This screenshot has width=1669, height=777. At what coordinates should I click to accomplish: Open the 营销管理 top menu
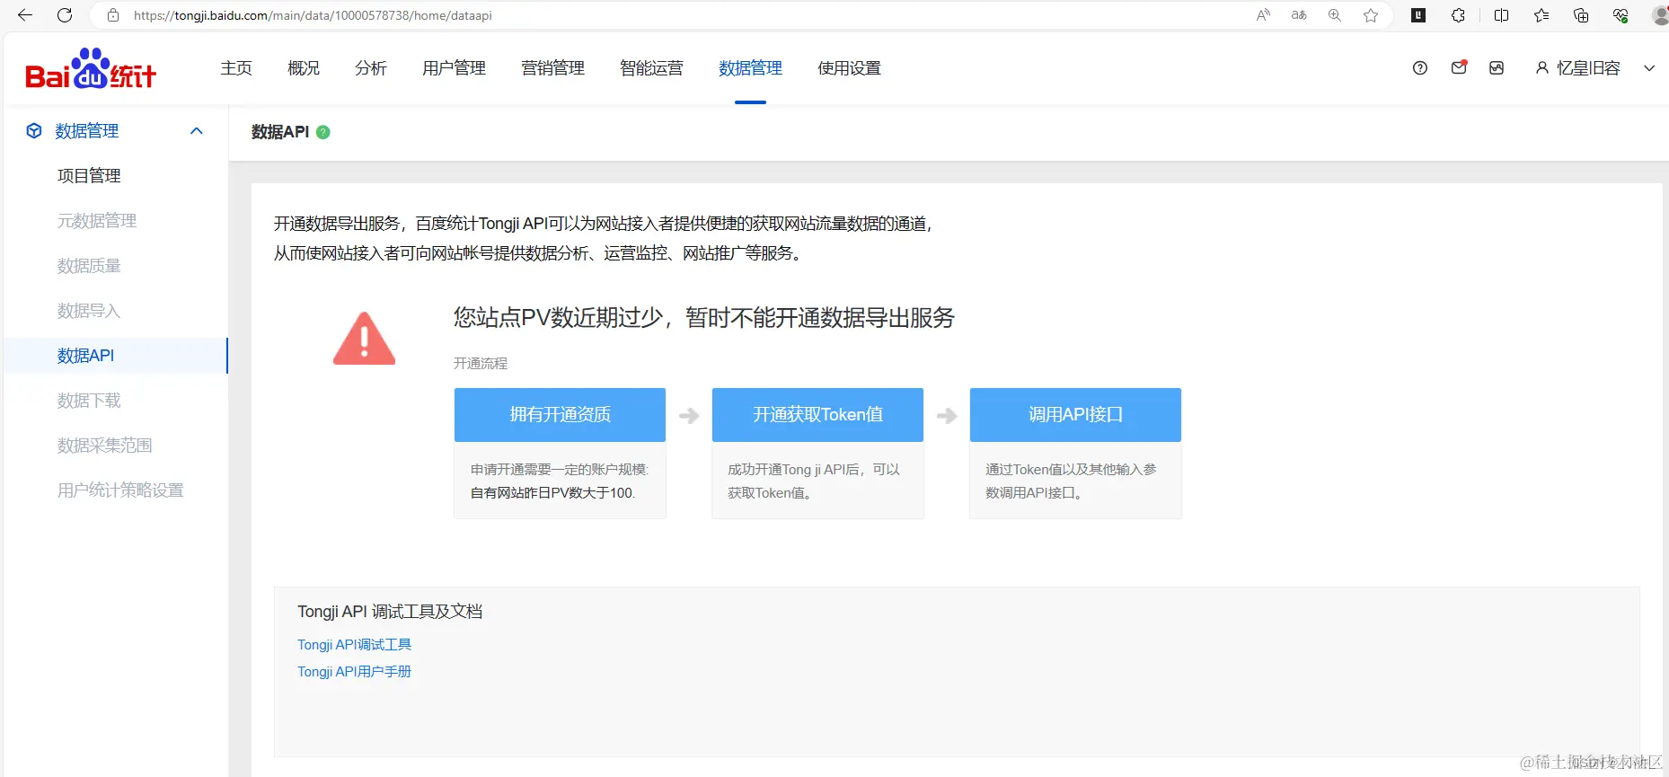pyautogui.click(x=553, y=68)
